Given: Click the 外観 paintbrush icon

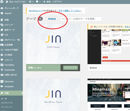Looking at the screenshot, I should pyautogui.click(x=2, y=93).
